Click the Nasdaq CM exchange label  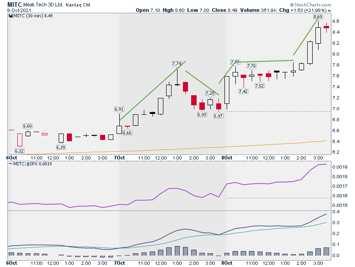[x=78, y=5]
